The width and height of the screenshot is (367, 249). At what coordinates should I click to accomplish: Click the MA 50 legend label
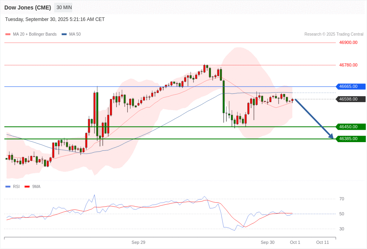pyautogui.click(x=75, y=34)
